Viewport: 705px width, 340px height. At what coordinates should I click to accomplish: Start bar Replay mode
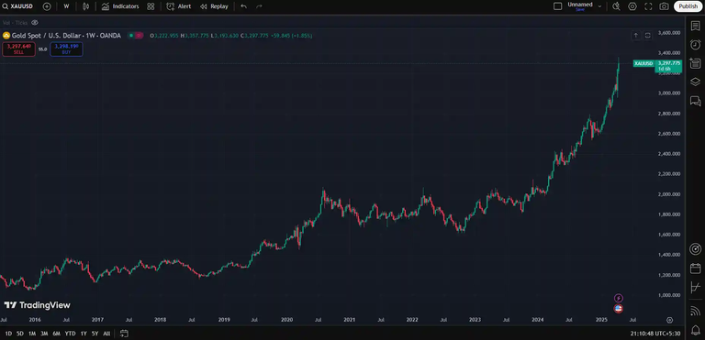tap(214, 6)
